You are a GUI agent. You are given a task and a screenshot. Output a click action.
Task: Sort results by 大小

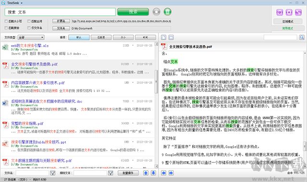(x=123, y=37)
